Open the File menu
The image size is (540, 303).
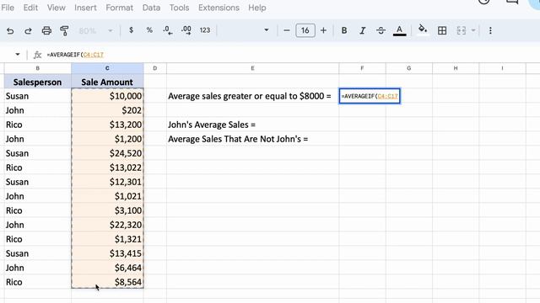[x=8, y=8]
